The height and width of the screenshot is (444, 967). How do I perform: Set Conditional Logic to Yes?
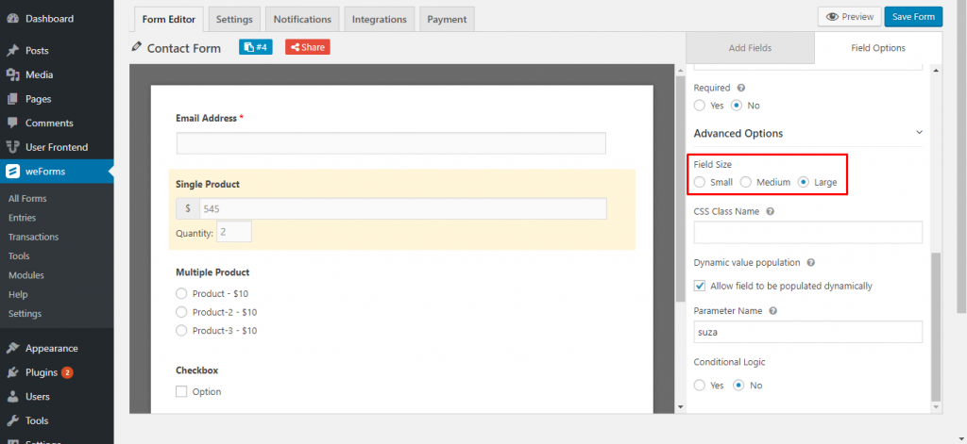(700, 385)
